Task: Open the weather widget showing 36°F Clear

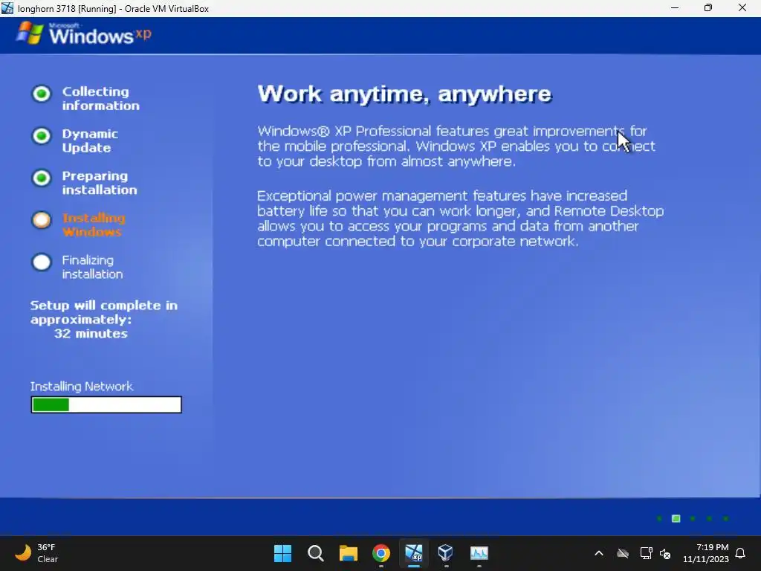Action: pyautogui.click(x=37, y=553)
